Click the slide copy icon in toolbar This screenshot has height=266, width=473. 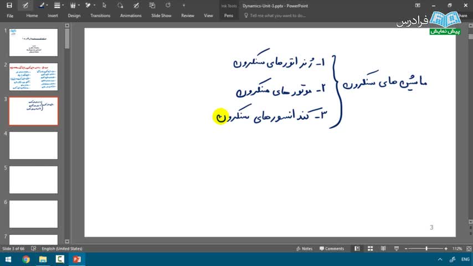pyautogui.click(x=152, y=6)
